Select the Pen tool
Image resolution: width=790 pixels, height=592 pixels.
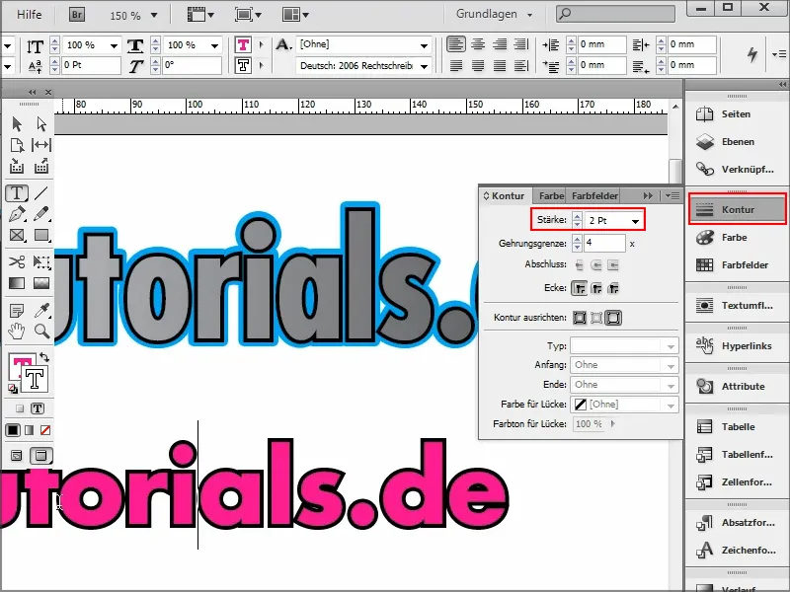point(17,214)
